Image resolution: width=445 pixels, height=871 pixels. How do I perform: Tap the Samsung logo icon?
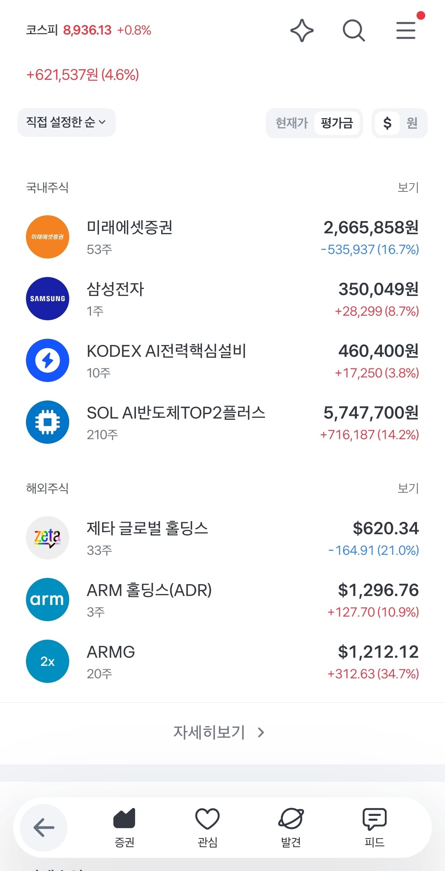47,298
